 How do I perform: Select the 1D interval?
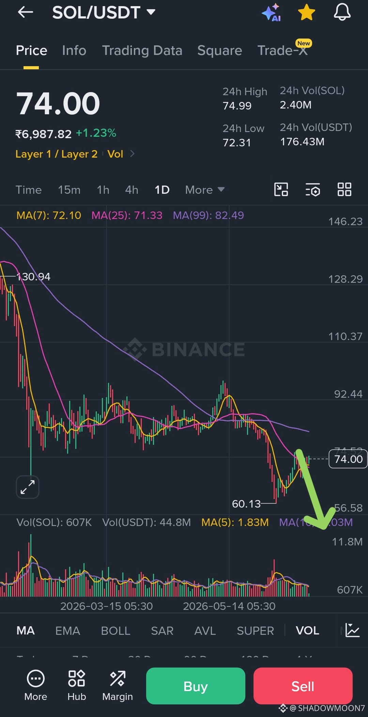click(162, 190)
